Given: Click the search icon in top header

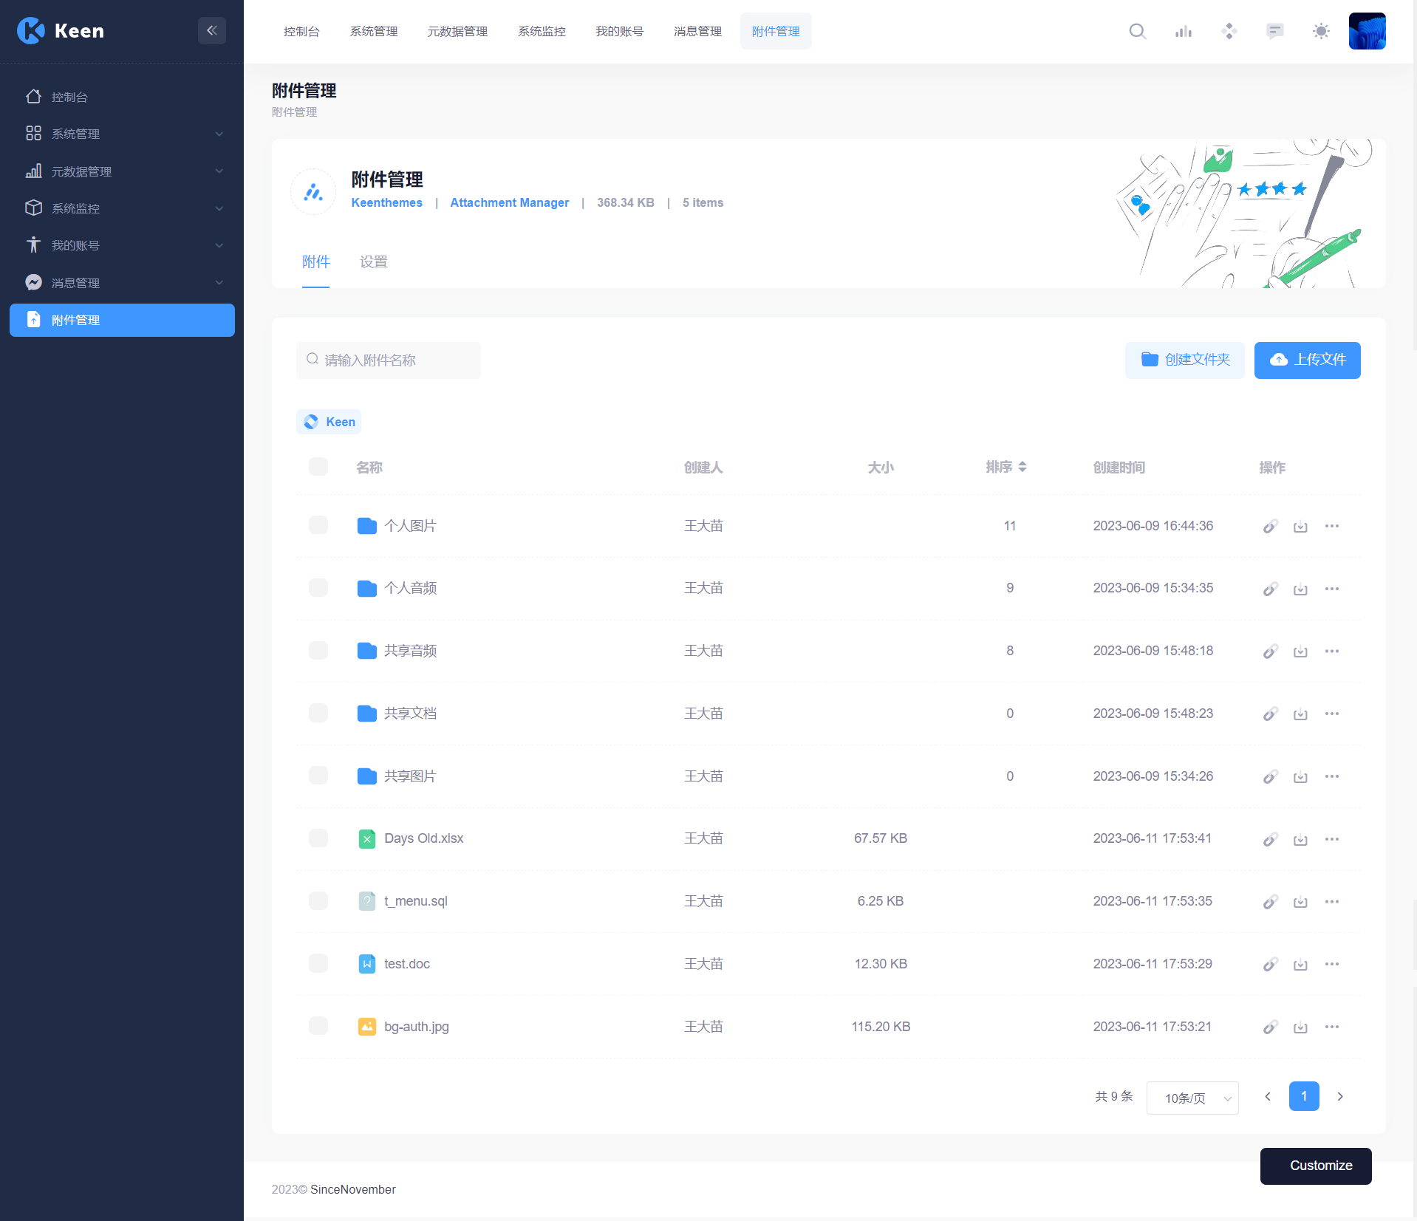Looking at the screenshot, I should point(1137,31).
